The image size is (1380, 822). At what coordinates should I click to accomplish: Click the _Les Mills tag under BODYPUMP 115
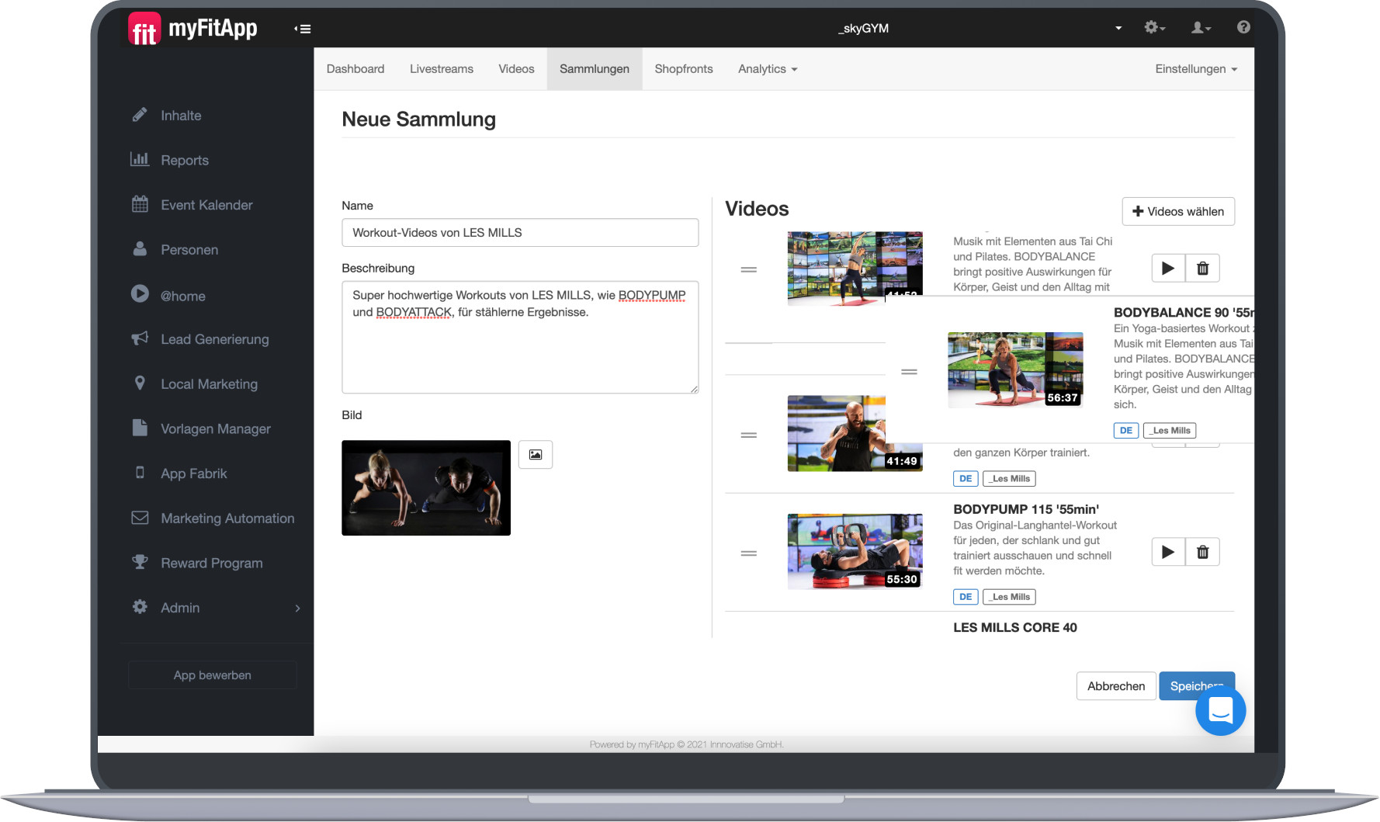click(1010, 597)
